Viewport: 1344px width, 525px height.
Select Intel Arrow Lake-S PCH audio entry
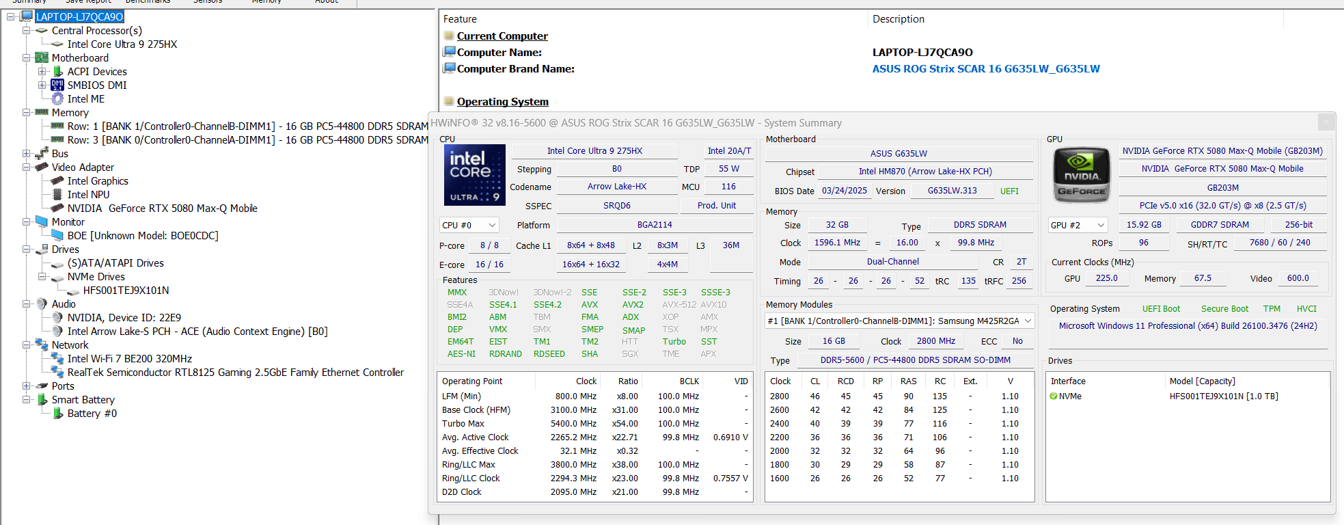point(197,332)
